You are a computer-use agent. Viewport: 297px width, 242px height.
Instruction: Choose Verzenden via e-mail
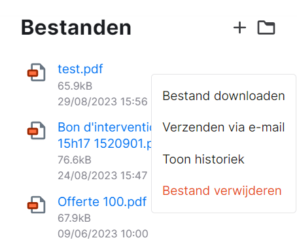[x=224, y=128]
